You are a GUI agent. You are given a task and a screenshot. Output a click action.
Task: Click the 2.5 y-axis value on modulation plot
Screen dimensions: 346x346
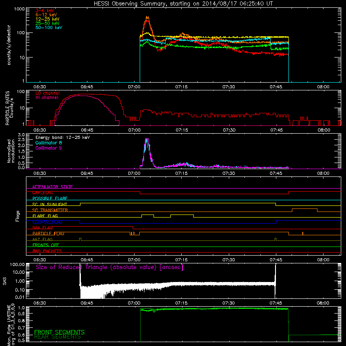click(21, 139)
